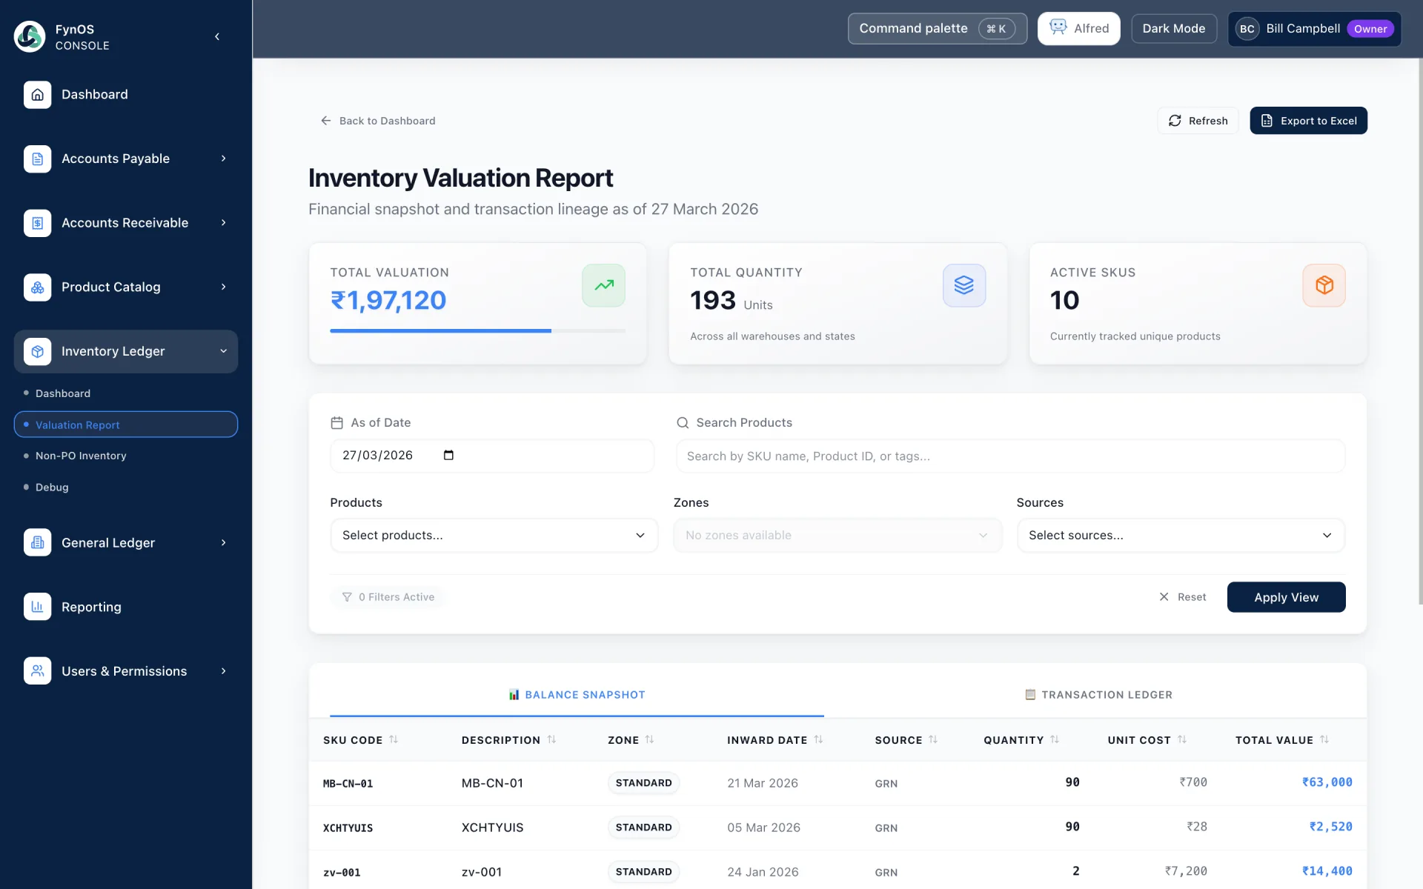The width and height of the screenshot is (1423, 889).
Task: Expand Product Catalog submenu chevron
Action: coord(223,287)
